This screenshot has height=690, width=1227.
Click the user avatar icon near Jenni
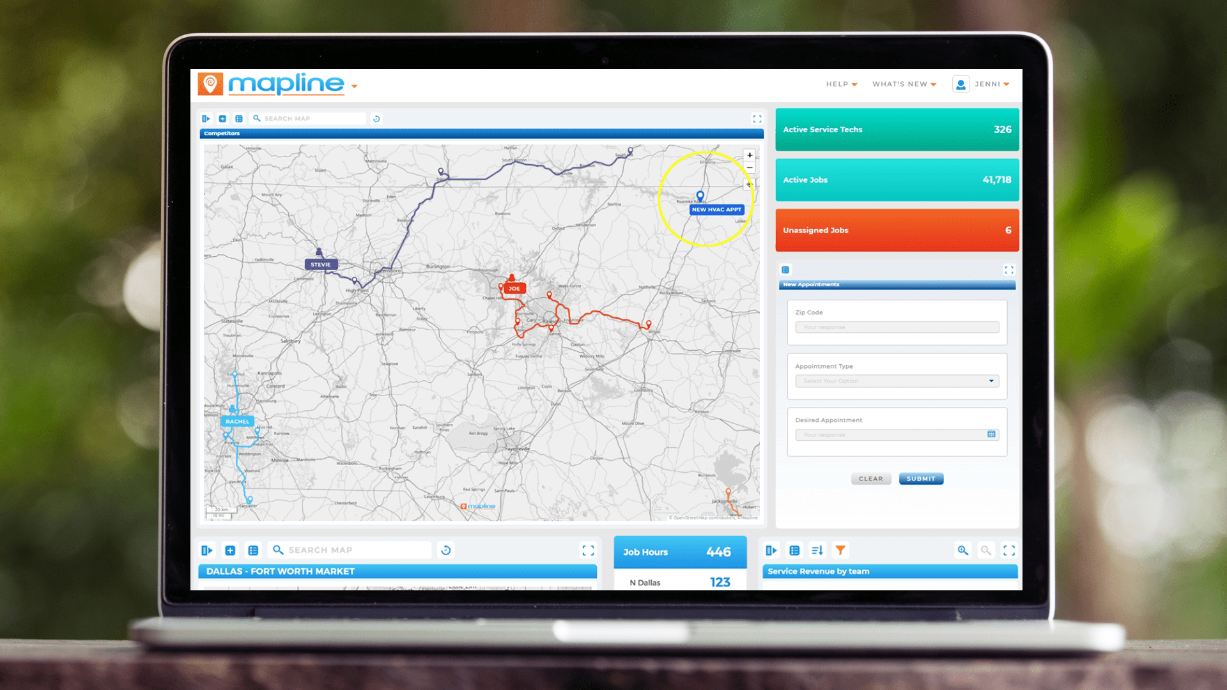961,84
